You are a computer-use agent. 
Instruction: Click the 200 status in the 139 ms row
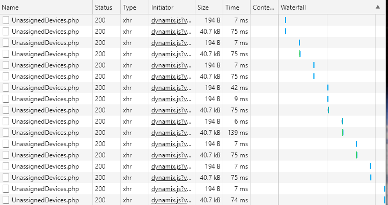[100, 133]
